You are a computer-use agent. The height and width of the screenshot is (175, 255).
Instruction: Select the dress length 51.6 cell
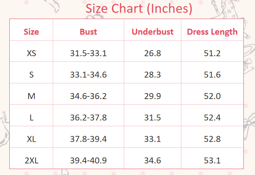coord(212,75)
